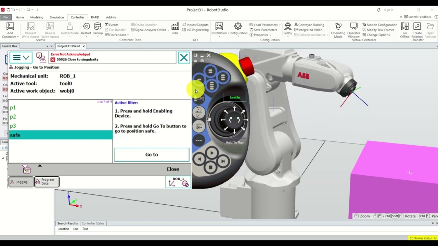This screenshot has height=246, width=438.
Task: Switch to the RAPID ribbon tab
Action: pos(95,17)
